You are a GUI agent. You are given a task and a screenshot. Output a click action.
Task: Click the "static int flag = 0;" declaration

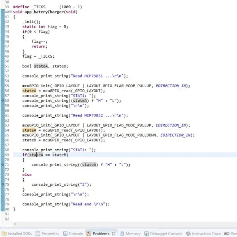[x=45, y=27]
